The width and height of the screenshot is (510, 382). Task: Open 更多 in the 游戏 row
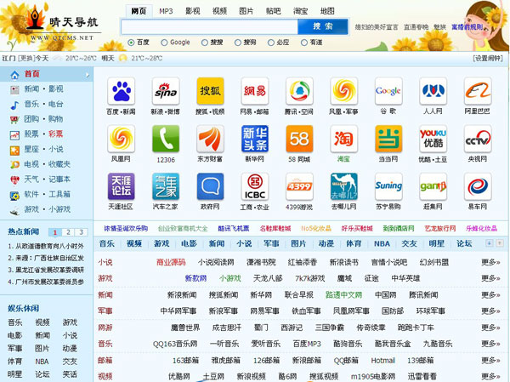pyautogui.click(x=490, y=278)
